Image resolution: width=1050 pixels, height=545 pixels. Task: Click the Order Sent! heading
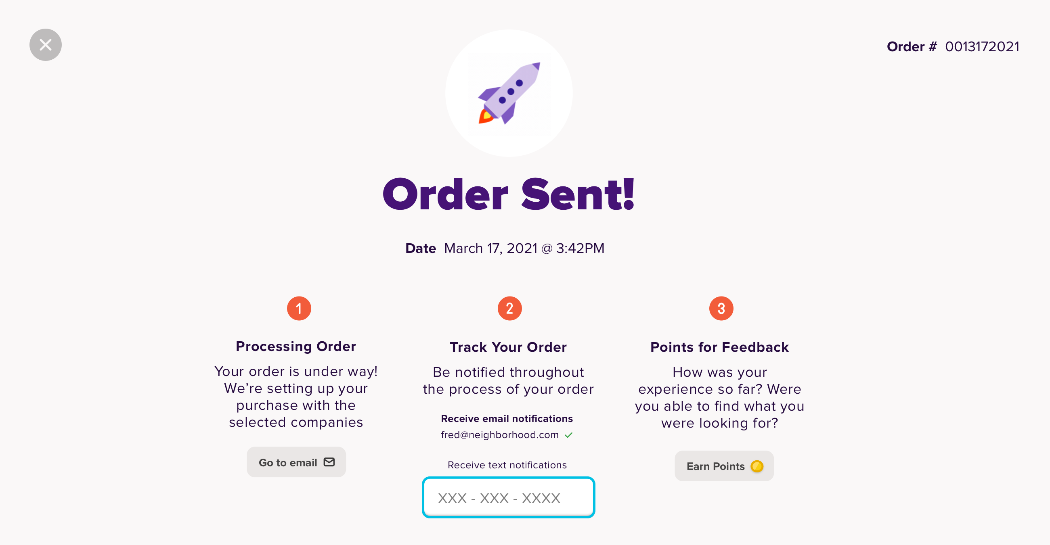[509, 194]
